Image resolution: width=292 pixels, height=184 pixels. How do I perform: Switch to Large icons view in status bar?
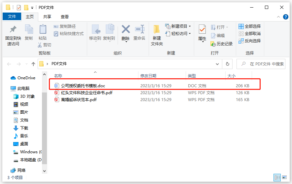pos(284,177)
